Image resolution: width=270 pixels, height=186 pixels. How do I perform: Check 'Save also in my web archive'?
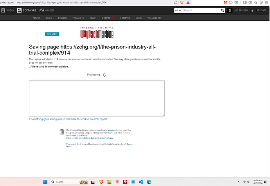[30, 66]
